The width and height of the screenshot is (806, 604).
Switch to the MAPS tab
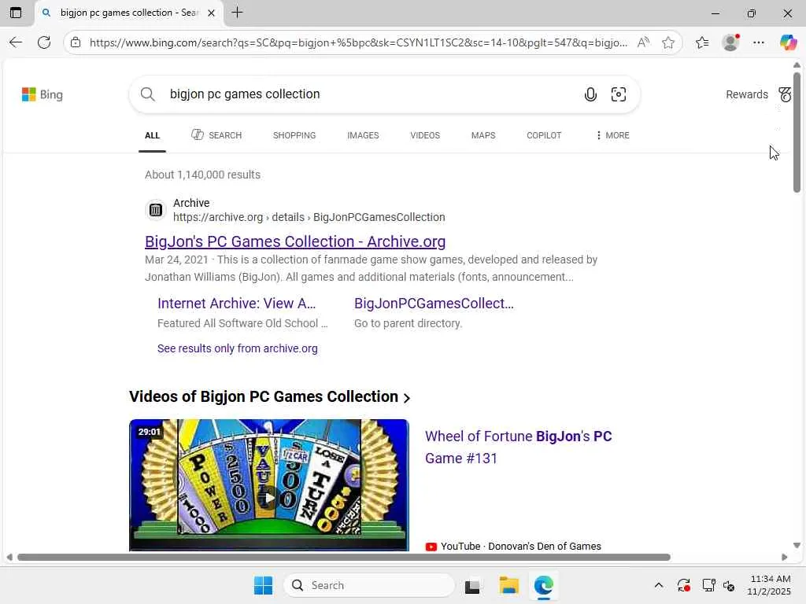tap(483, 135)
